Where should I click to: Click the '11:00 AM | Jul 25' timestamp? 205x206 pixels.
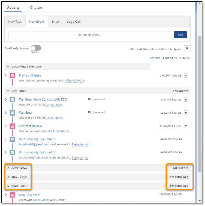click(x=170, y=126)
